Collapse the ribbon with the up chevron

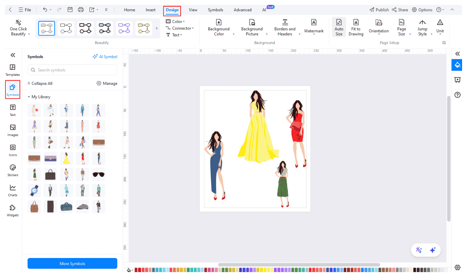pos(452,10)
